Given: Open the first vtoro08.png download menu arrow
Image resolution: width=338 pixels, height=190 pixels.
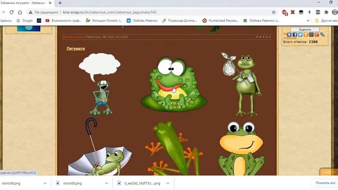Looking at the screenshot, I should coord(45,183).
